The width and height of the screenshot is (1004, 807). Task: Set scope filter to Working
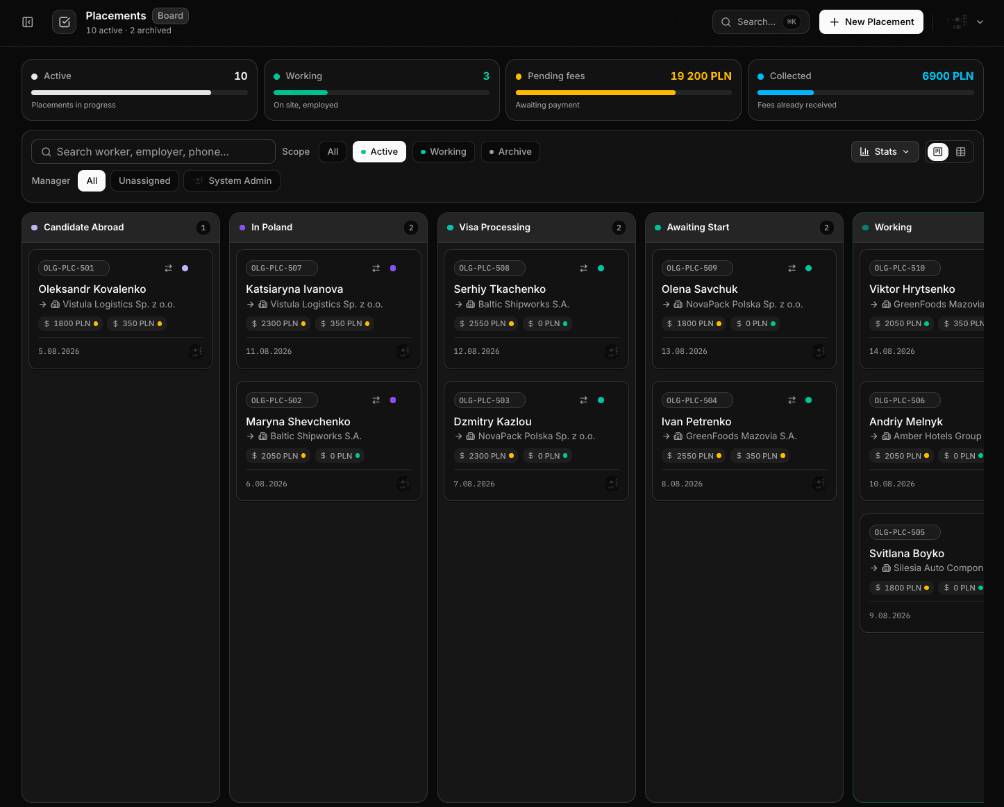pos(443,152)
